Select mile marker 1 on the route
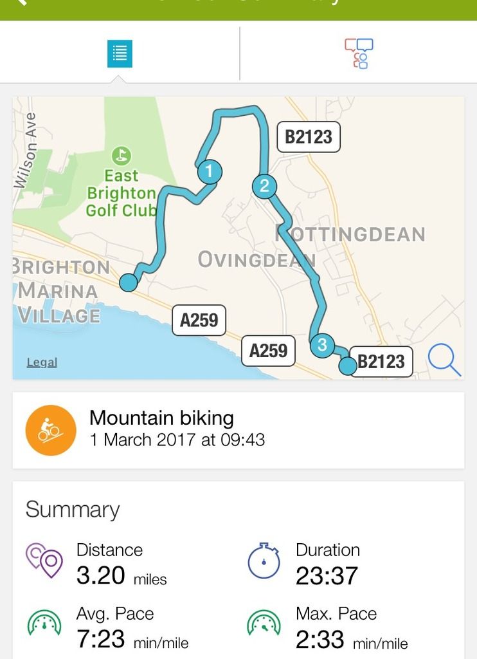477x659 pixels. point(210,171)
